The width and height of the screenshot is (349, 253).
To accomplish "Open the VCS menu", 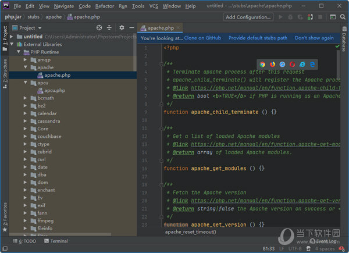I will tap(154, 6).
